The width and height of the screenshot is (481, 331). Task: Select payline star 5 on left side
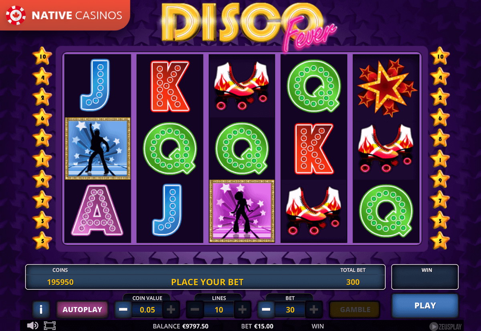tap(42, 241)
